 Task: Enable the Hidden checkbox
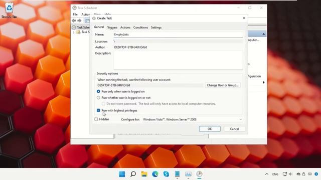pyautogui.click(x=96, y=119)
